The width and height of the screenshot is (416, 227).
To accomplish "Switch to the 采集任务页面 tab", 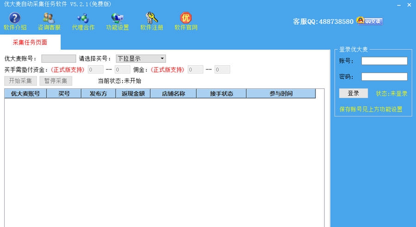I will (30, 42).
